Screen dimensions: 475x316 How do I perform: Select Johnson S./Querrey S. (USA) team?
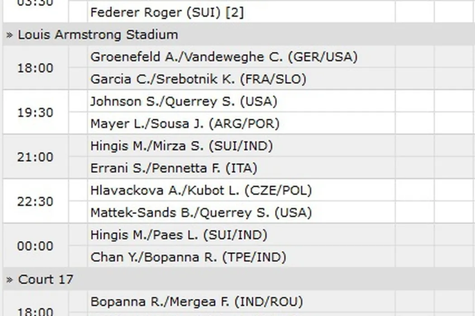(184, 101)
